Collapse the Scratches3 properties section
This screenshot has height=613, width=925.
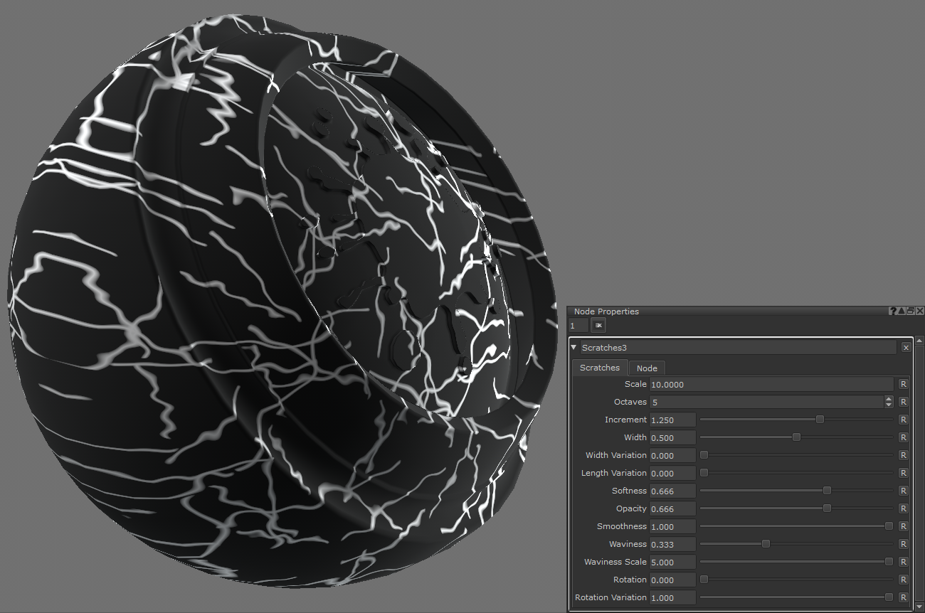[x=573, y=348]
